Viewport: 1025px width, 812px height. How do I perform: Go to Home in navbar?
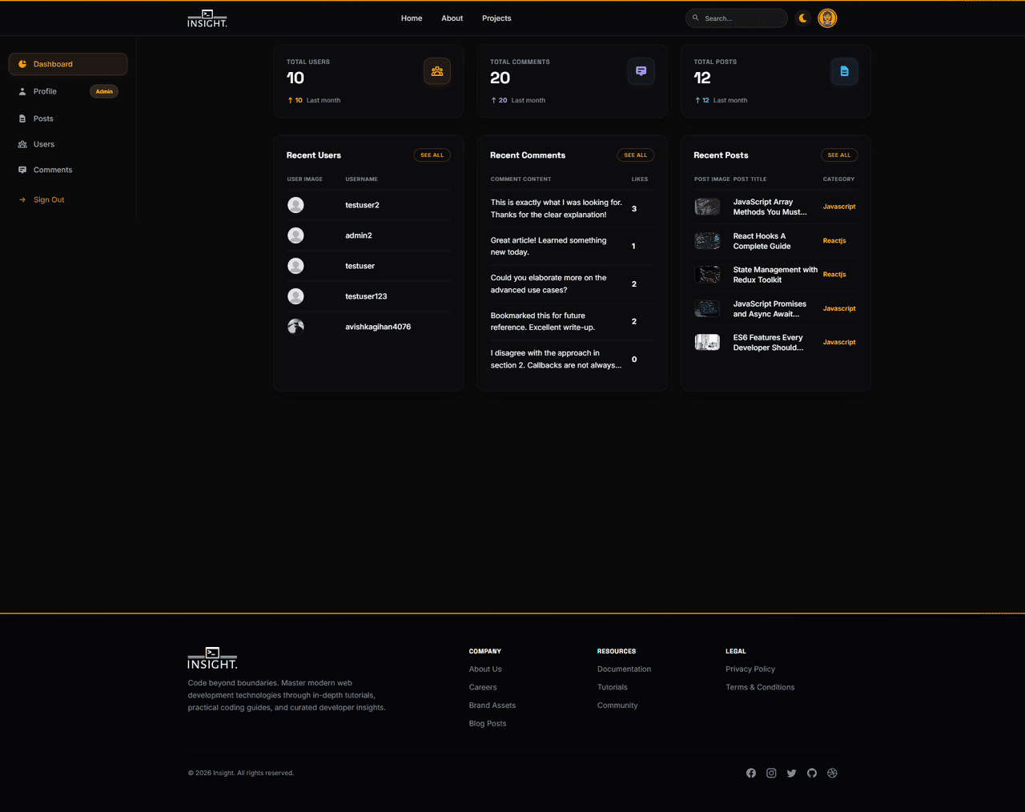(412, 18)
